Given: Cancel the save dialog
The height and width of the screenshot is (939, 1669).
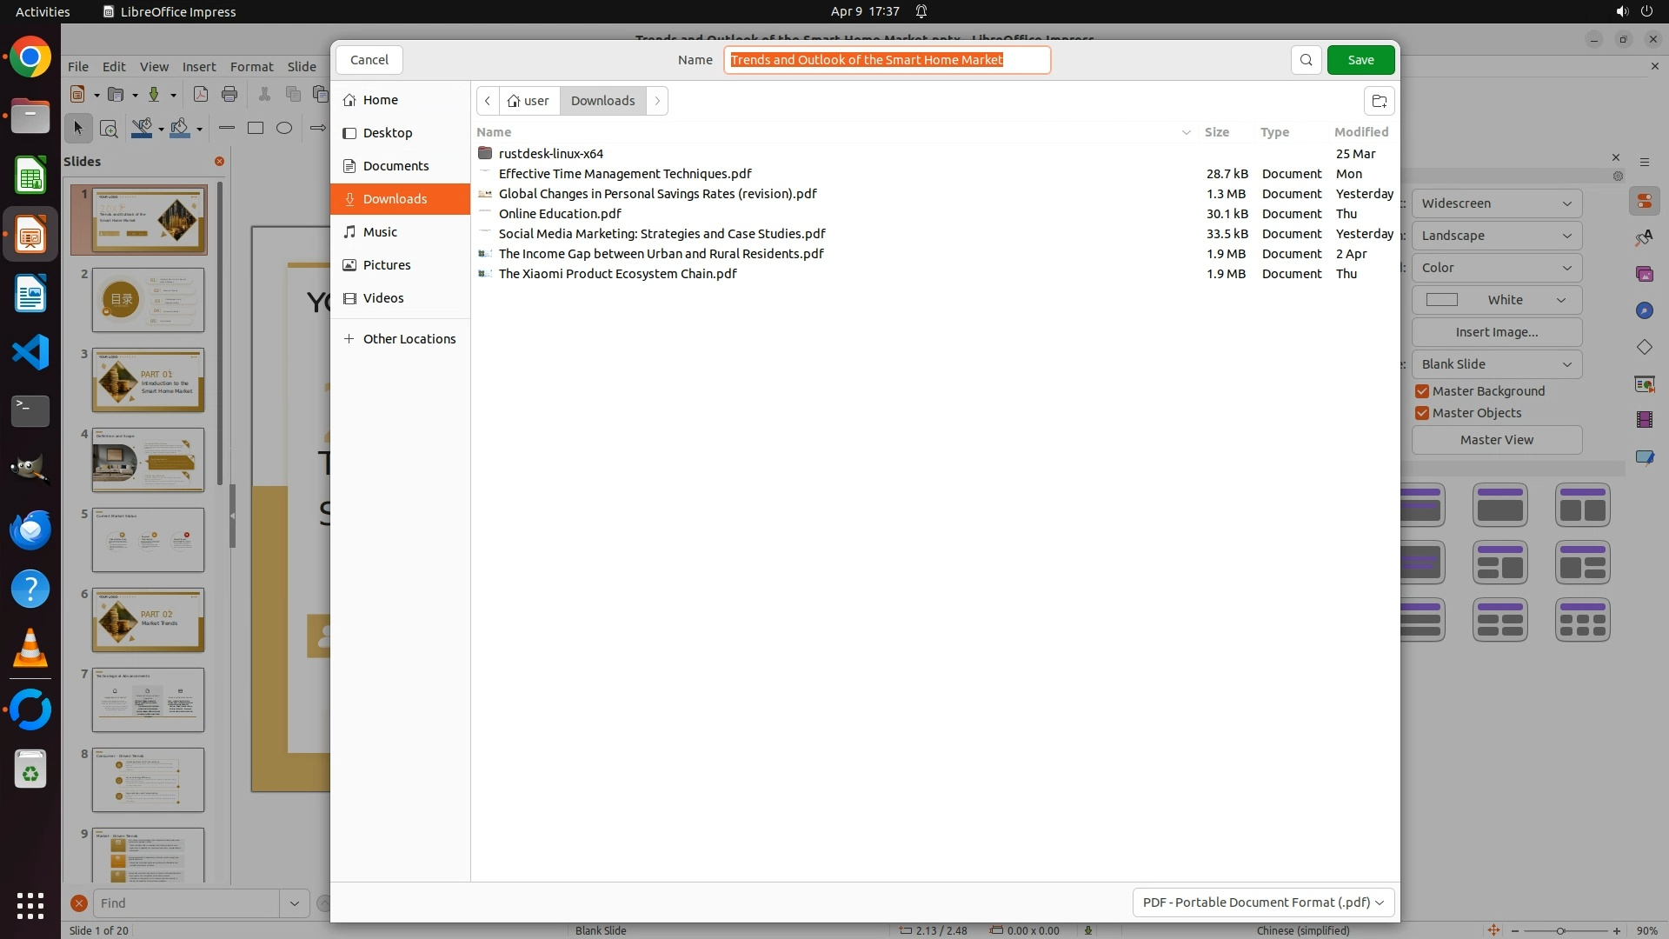Looking at the screenshot, I should coord(369,60).
